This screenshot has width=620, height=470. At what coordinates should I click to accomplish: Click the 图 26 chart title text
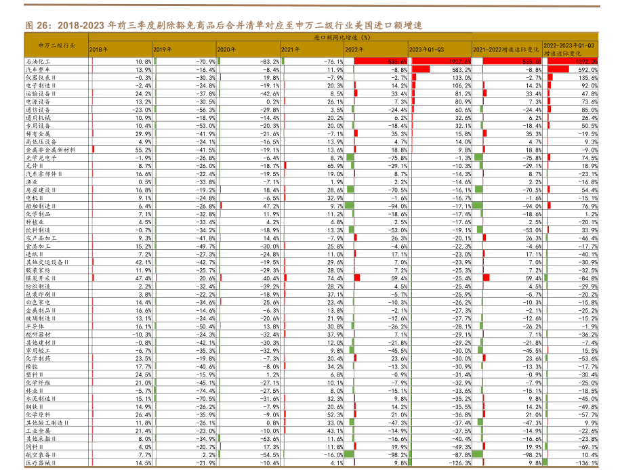pyautogui.click(x=222, y=25)
